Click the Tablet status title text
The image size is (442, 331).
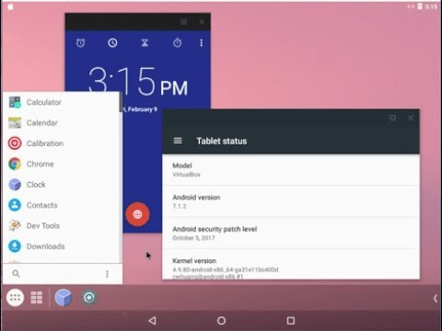222,141
